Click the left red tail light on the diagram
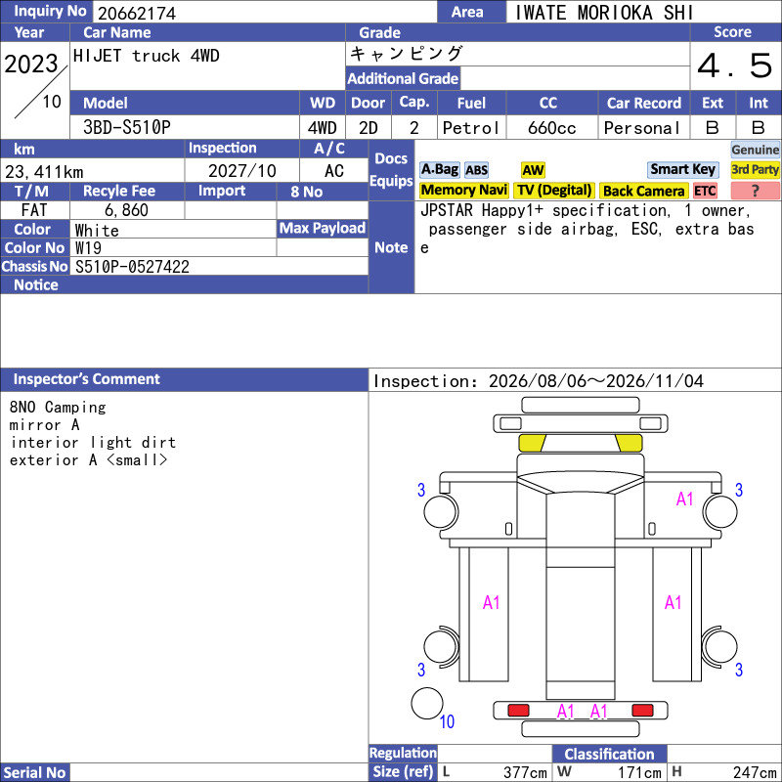Screen dimensions: 782x782 [x=518, y=711]
